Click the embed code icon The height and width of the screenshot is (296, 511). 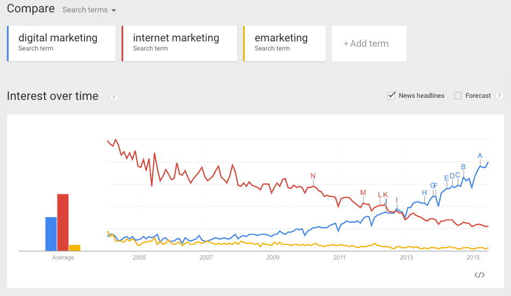(480, 275)
